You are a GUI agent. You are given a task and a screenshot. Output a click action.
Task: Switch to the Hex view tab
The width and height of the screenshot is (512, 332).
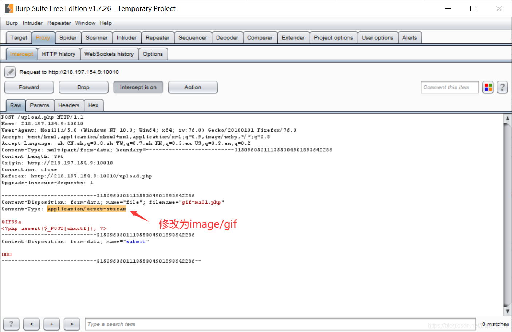click(93, 105)
